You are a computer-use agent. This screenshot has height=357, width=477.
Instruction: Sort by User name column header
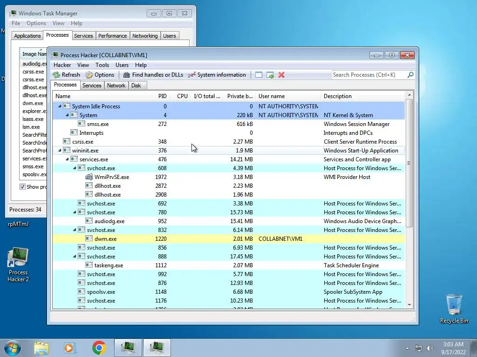288,96
